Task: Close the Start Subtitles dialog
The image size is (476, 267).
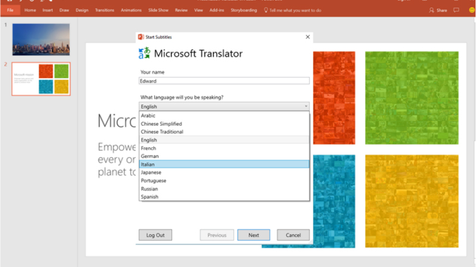Action: click(308, 37)
